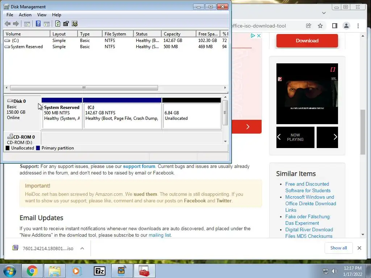The height and width of the screenshot is (278, 371).
Task: Click the Status column header
Action: (x=147, y=34)
